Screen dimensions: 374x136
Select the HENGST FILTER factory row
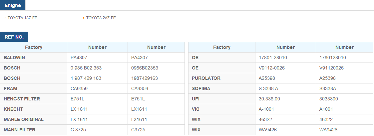(x=92, y=99)
